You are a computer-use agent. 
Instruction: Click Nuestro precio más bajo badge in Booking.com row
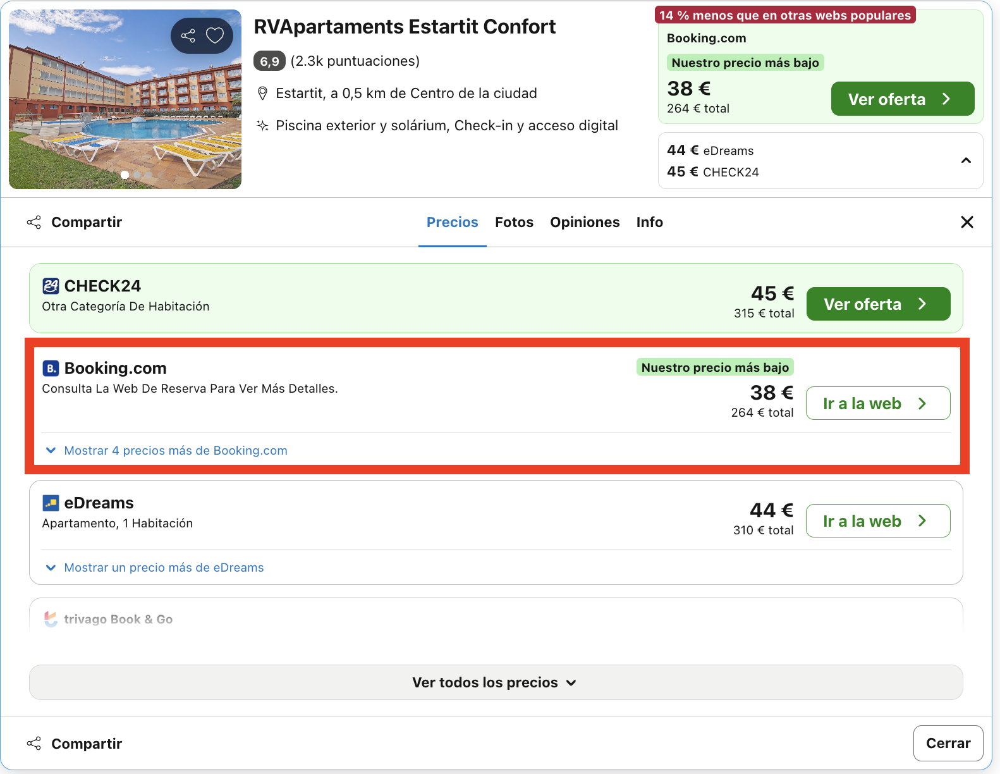(715, 367)
